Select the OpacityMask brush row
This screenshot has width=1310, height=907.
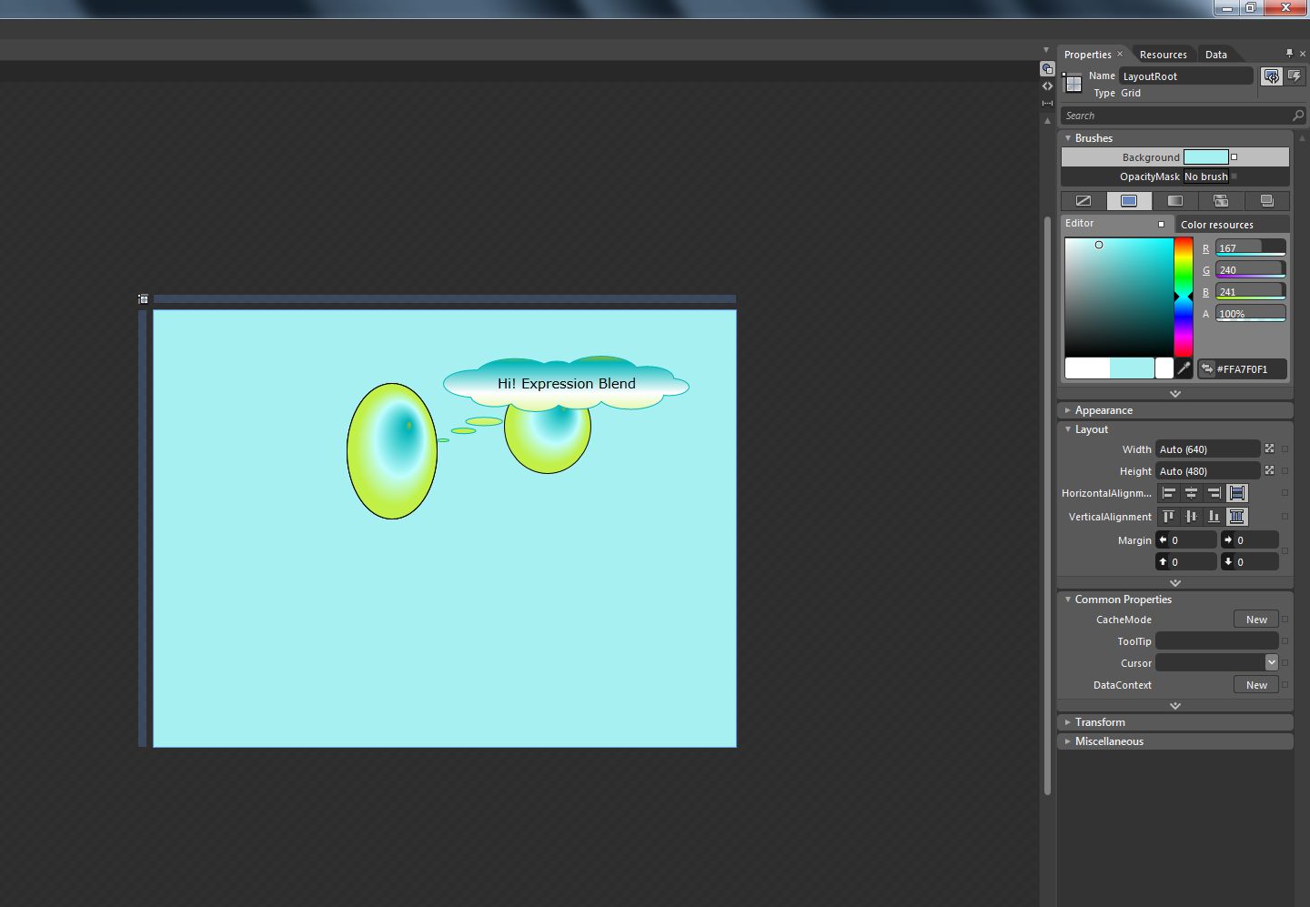pyautogui.click(x=1175, y=176)
